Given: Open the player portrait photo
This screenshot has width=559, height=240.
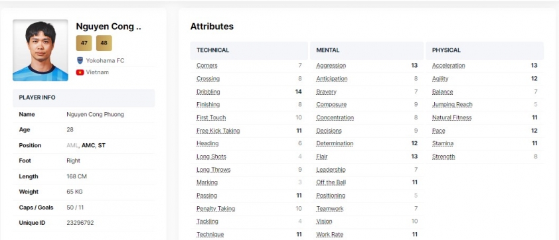Looking at the screenshot, I should pos(40,50).
